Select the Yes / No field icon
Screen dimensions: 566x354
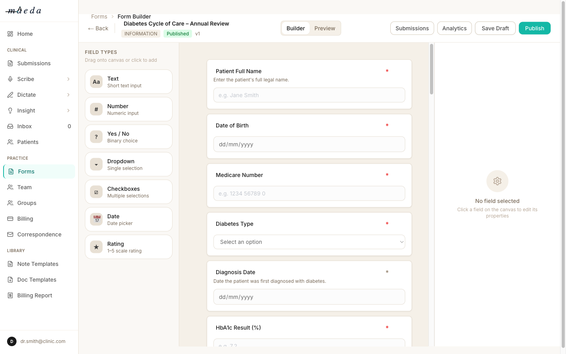[x=96, y=136]
